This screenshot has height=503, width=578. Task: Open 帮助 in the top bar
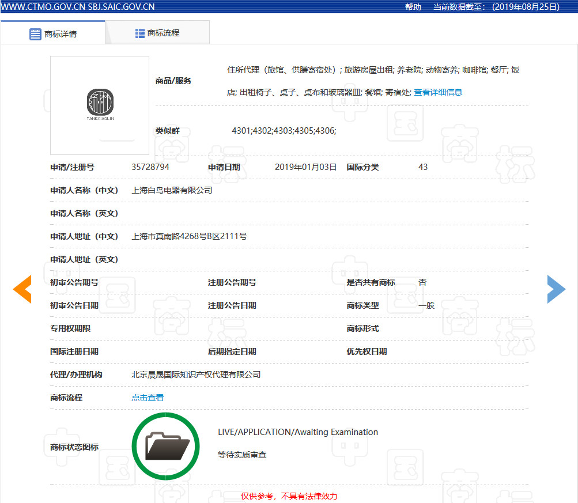tap(412, 7)
